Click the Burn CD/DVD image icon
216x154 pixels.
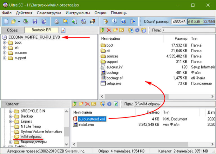92,21
